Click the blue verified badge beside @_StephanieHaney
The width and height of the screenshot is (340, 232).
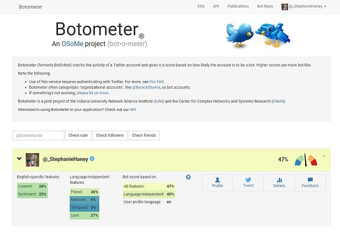92,159
